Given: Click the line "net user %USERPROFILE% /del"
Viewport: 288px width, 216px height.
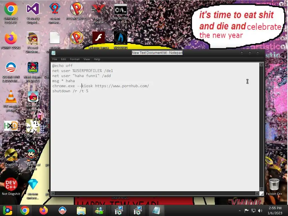Looking at the screenshot, I should [x=82, y=71].
